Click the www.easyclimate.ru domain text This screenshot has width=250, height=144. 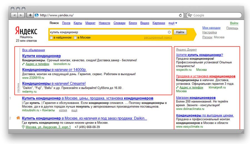pyautogui.click(x=189, y=127)
